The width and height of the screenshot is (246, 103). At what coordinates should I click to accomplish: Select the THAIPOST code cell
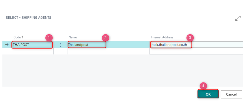(32, 45)
